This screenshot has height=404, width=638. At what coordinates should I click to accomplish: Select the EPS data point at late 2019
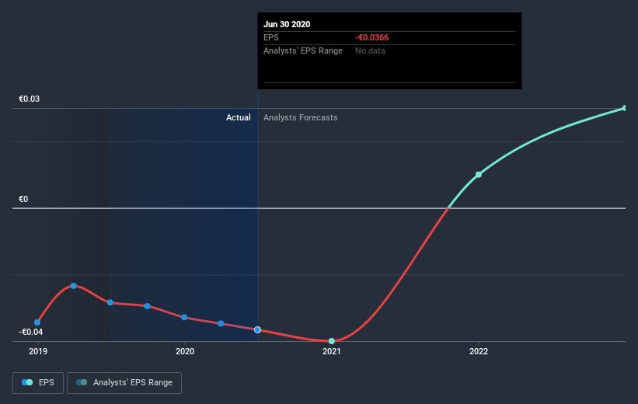coord(148,306)
